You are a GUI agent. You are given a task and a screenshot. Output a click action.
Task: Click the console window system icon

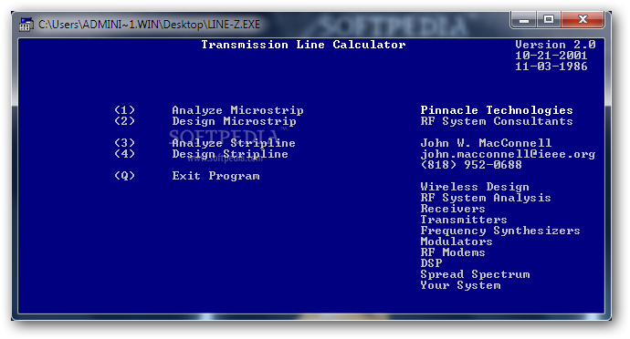point(26,24)
